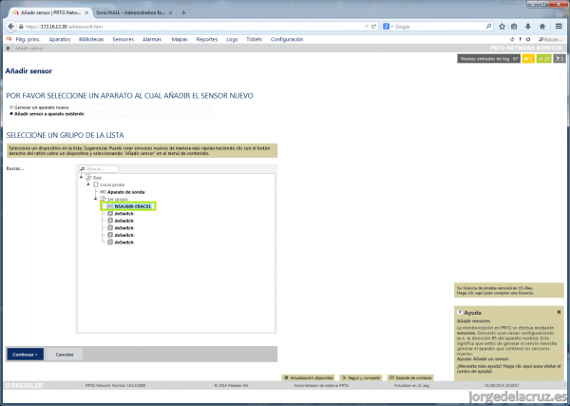
Task: Click Actualización disponible at the bottom
Action: [x=308, y=377]
